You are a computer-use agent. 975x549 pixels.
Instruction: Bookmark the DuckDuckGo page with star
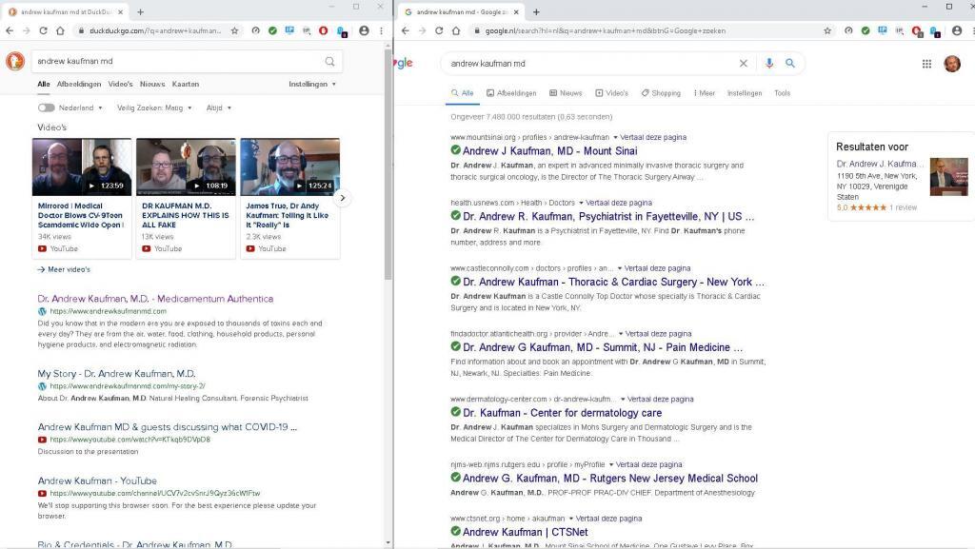pos(234,30)
